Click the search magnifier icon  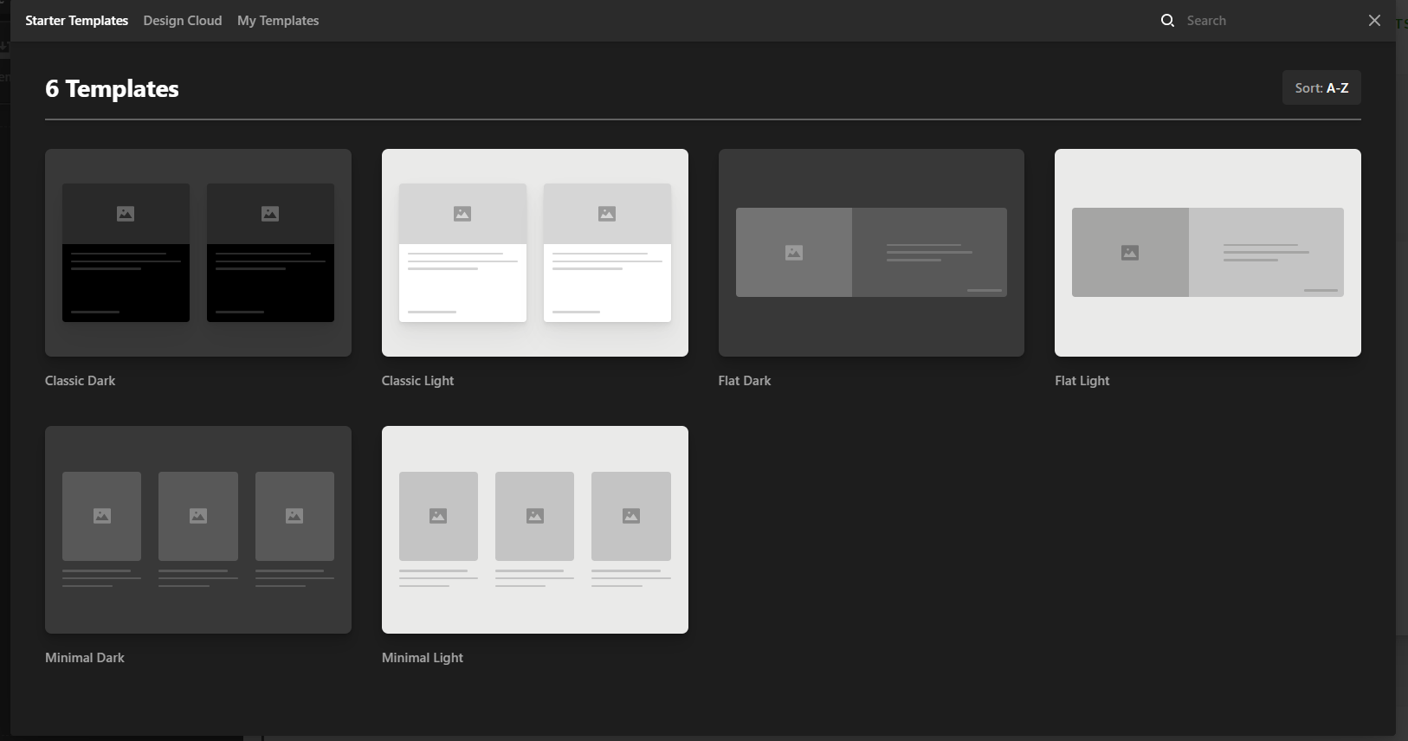[x=1167, y=21]
